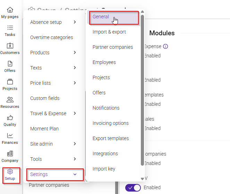Open Import & export settings
Screen dimensions: 230x194
[x=109, y=32]
